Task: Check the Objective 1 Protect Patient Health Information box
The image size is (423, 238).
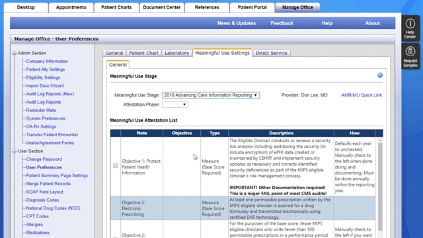Action: 115,165
